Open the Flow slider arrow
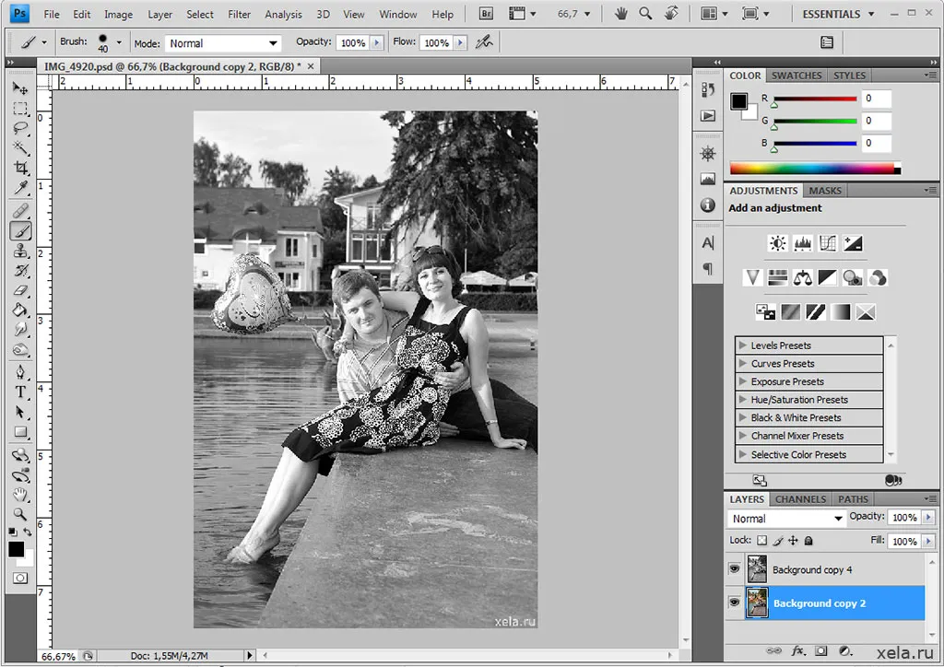944x667 pixels. click(x=460, y=42)
